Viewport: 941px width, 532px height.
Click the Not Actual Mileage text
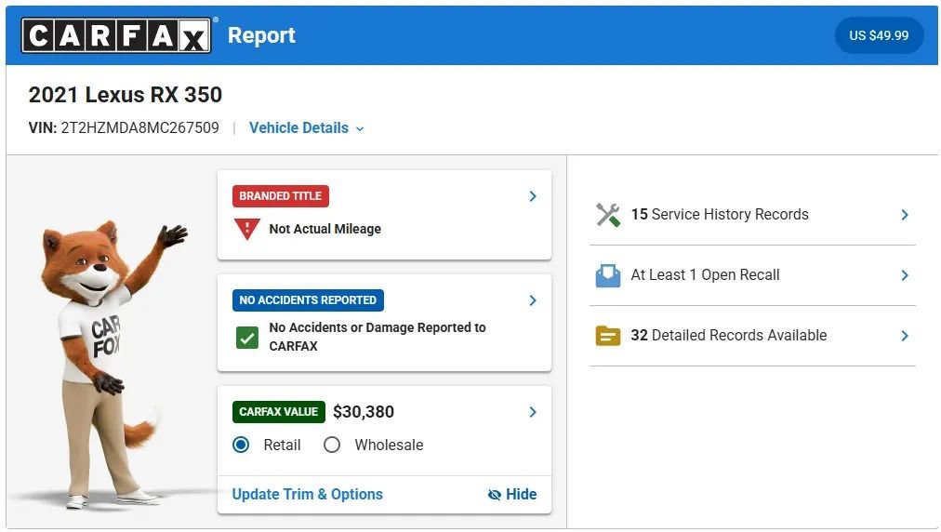[325, 229]
